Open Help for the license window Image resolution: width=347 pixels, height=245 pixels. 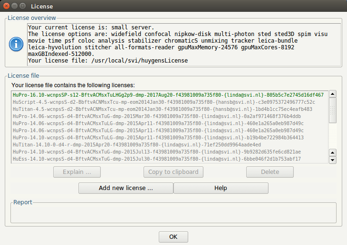click(221, 188)
